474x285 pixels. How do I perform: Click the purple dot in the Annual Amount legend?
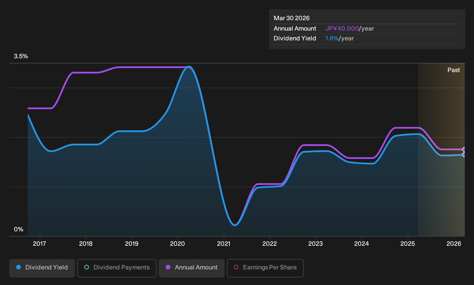168,267
